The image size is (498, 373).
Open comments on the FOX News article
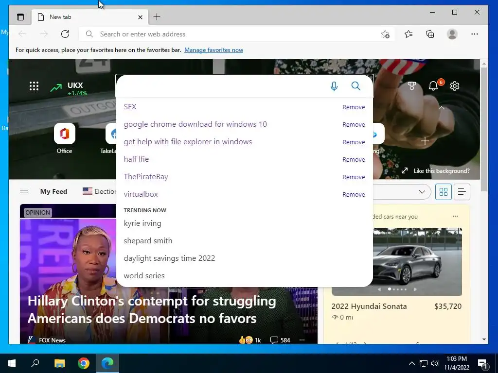tap(280, 340)
